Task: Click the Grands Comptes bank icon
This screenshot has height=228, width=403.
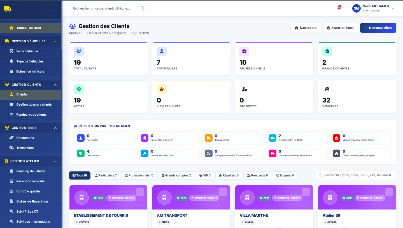Action: pyautogui.click(x=327, y=51)
